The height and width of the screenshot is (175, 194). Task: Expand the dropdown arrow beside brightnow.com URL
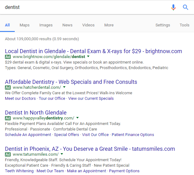[88, 56]
